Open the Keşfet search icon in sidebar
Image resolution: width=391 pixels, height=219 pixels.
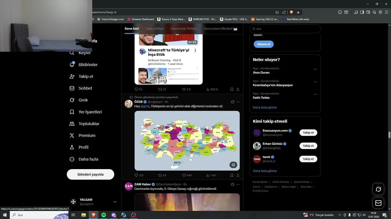[72, 53]
